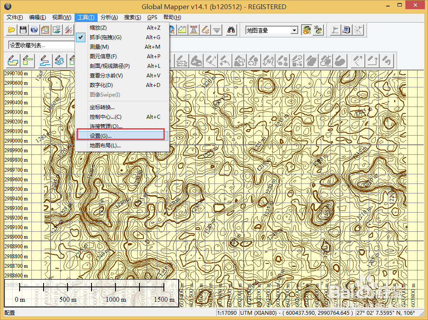Select create area feature pencil icon
428x320 pixels.
click(13, 60)
